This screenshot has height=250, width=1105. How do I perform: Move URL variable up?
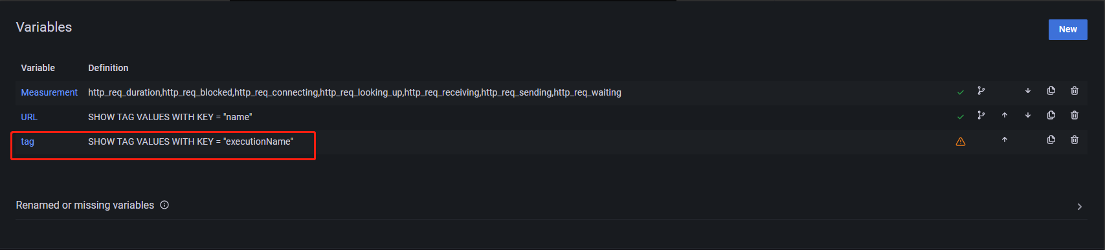pos(1005,116)
